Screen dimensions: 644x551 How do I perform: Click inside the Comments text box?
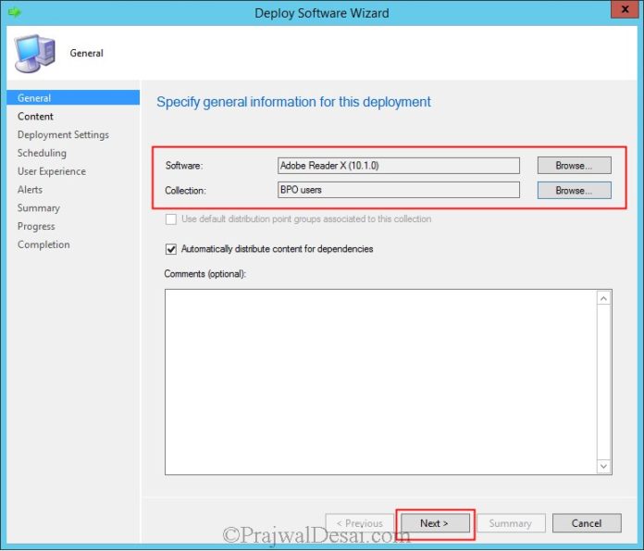click(x=380, y=382)
